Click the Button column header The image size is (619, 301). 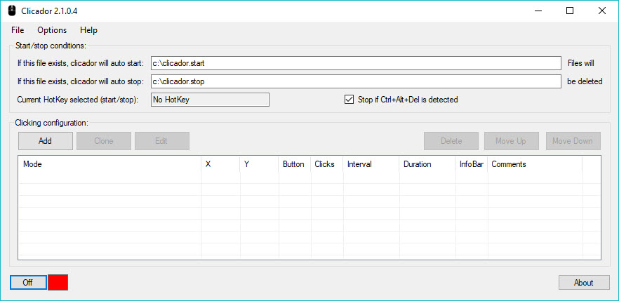point(295,164)
